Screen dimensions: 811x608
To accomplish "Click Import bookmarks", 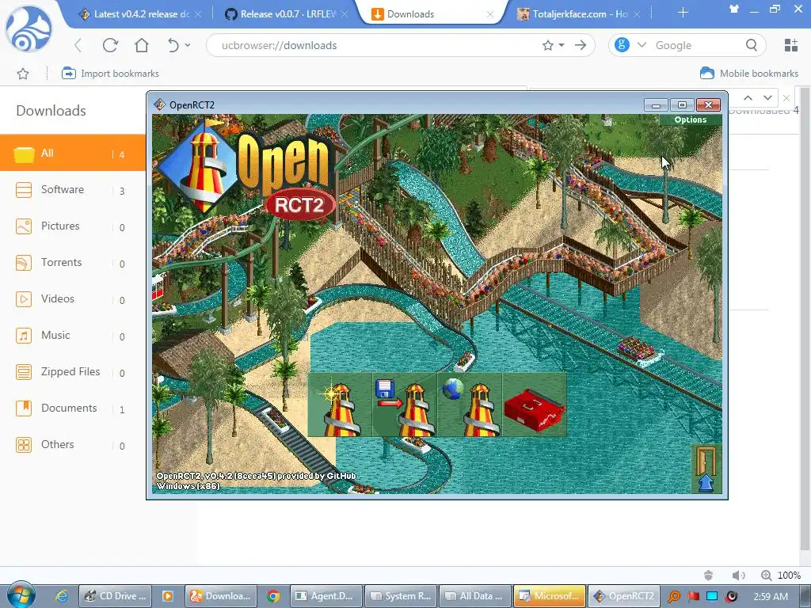I will coord(110,74).
